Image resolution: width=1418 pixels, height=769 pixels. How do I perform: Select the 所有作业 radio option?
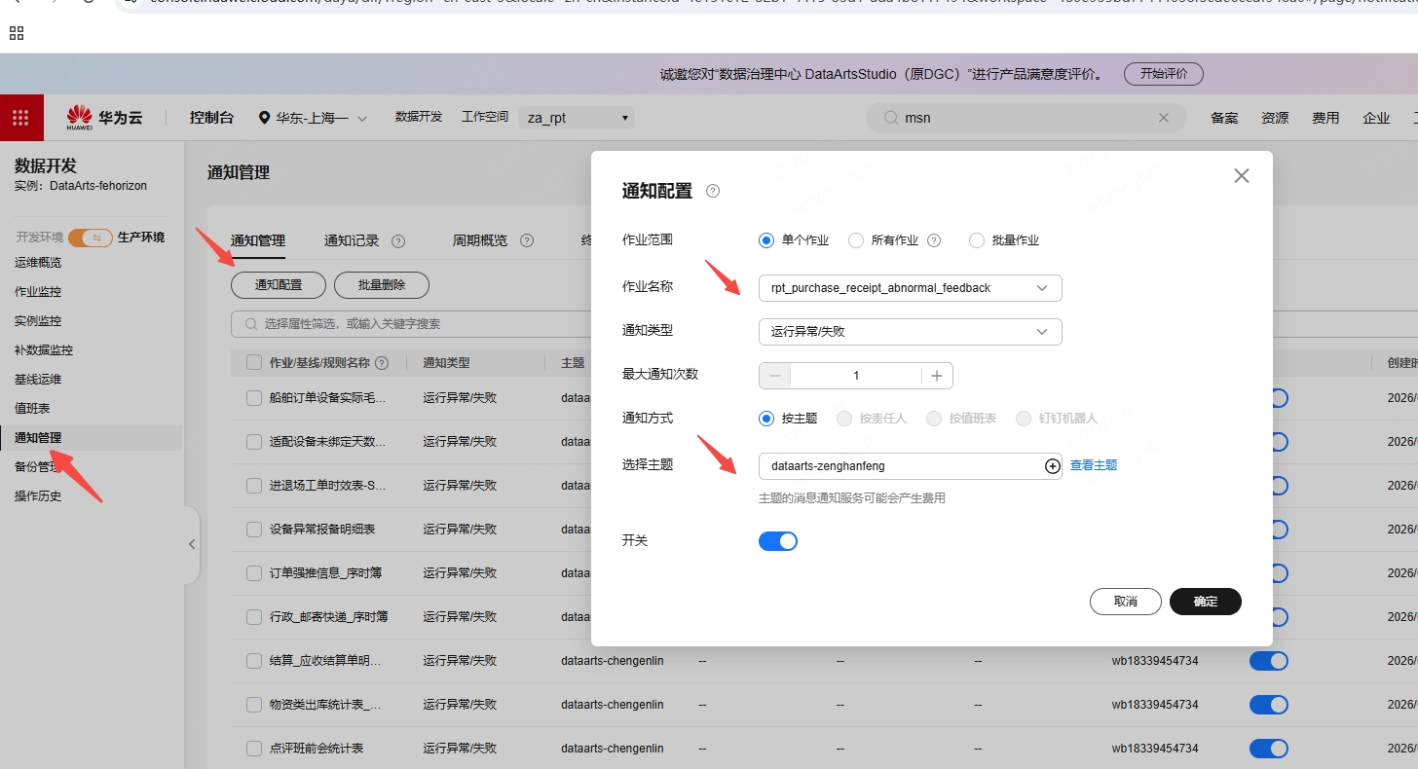856,240
